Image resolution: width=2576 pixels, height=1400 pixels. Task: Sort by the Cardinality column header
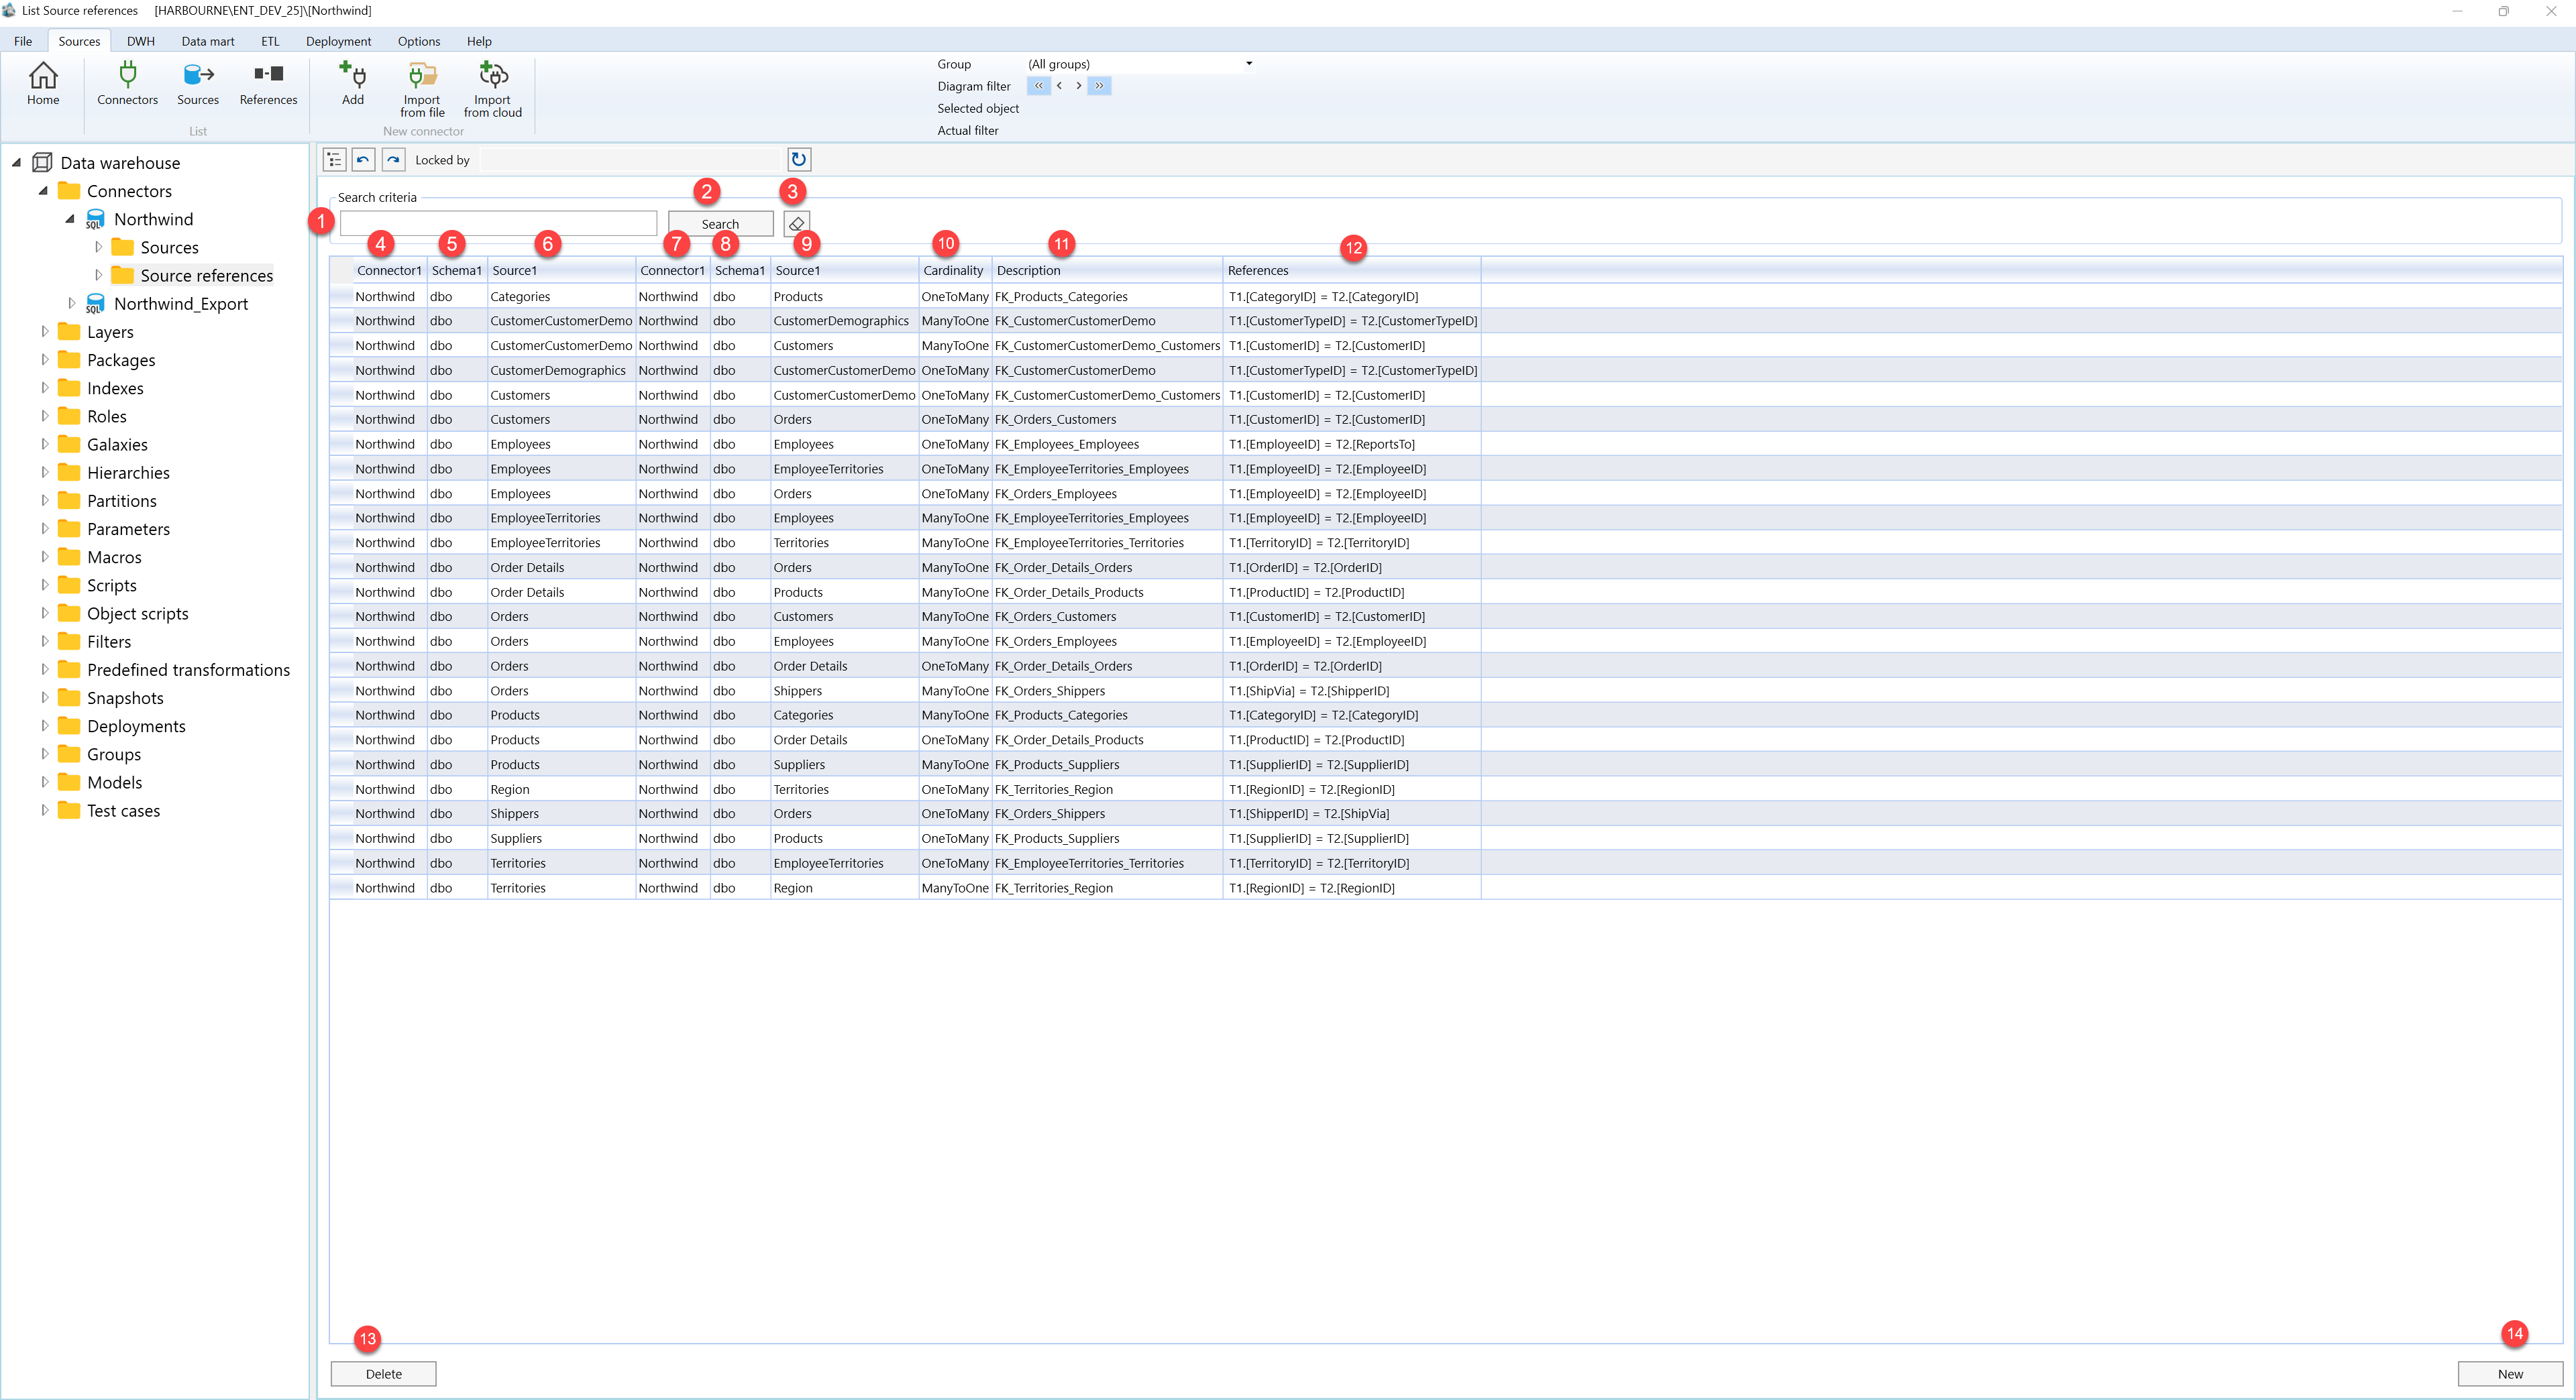click(954, 270)
